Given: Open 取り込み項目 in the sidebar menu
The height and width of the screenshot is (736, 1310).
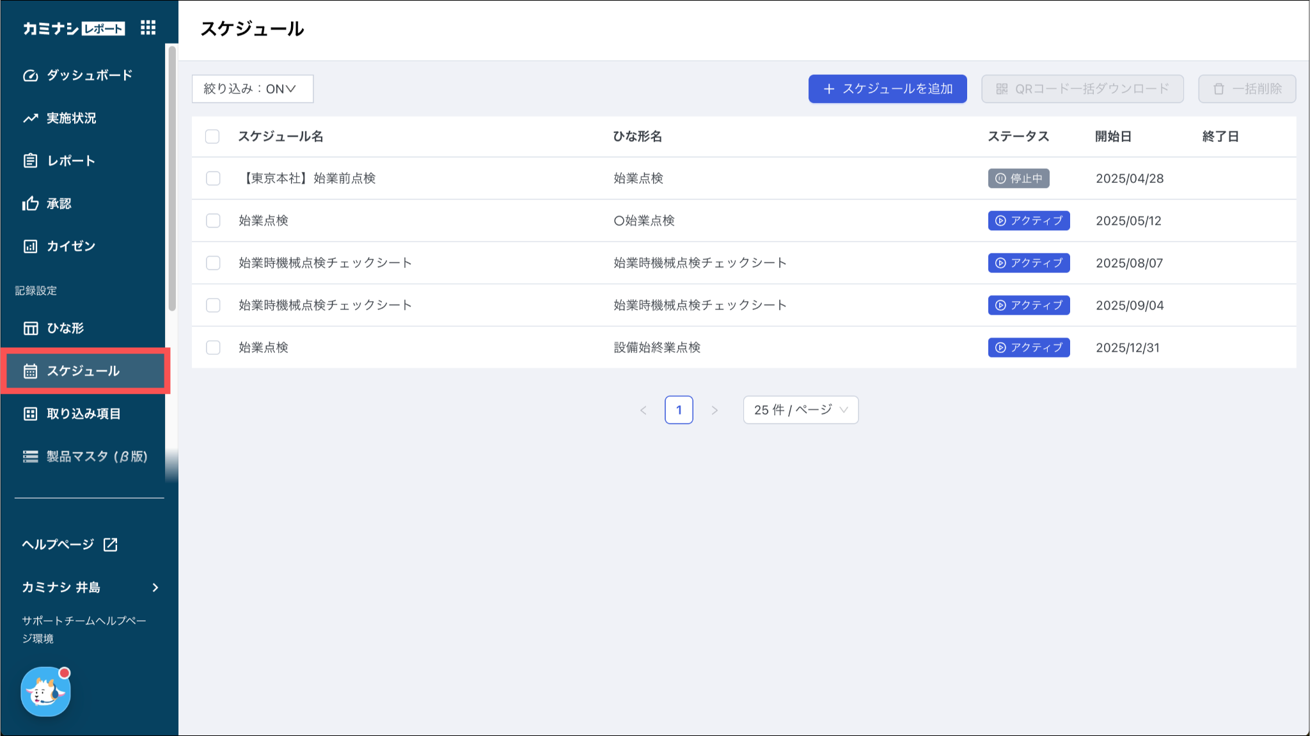Looking at the screenshot, I should pyautogui.click(x=83, y=414).
